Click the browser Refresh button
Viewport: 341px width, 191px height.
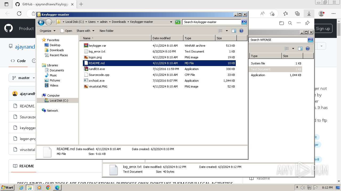19,14
